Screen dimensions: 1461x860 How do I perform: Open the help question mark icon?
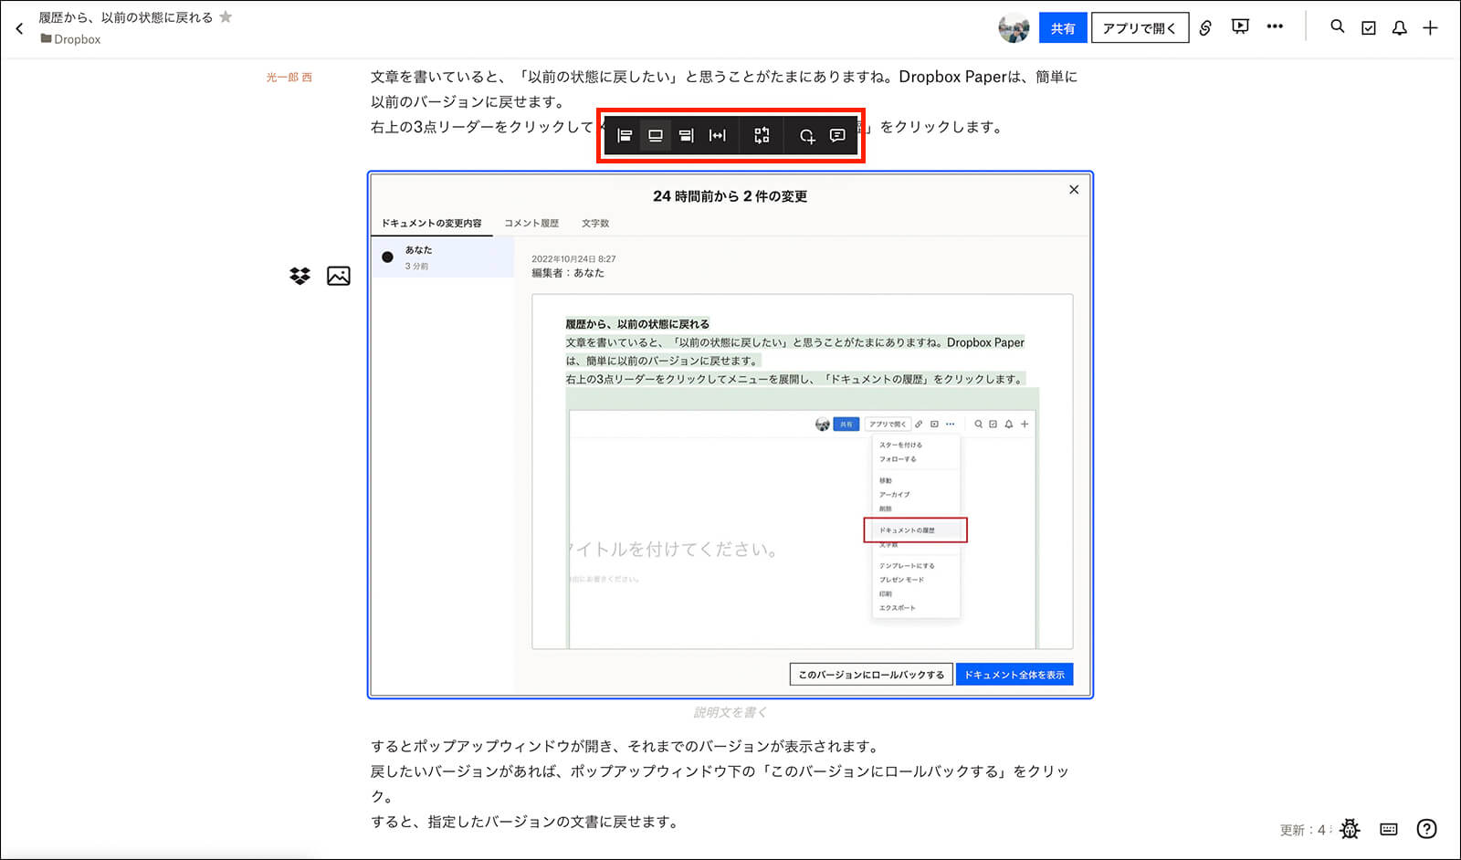(1426, 829)
